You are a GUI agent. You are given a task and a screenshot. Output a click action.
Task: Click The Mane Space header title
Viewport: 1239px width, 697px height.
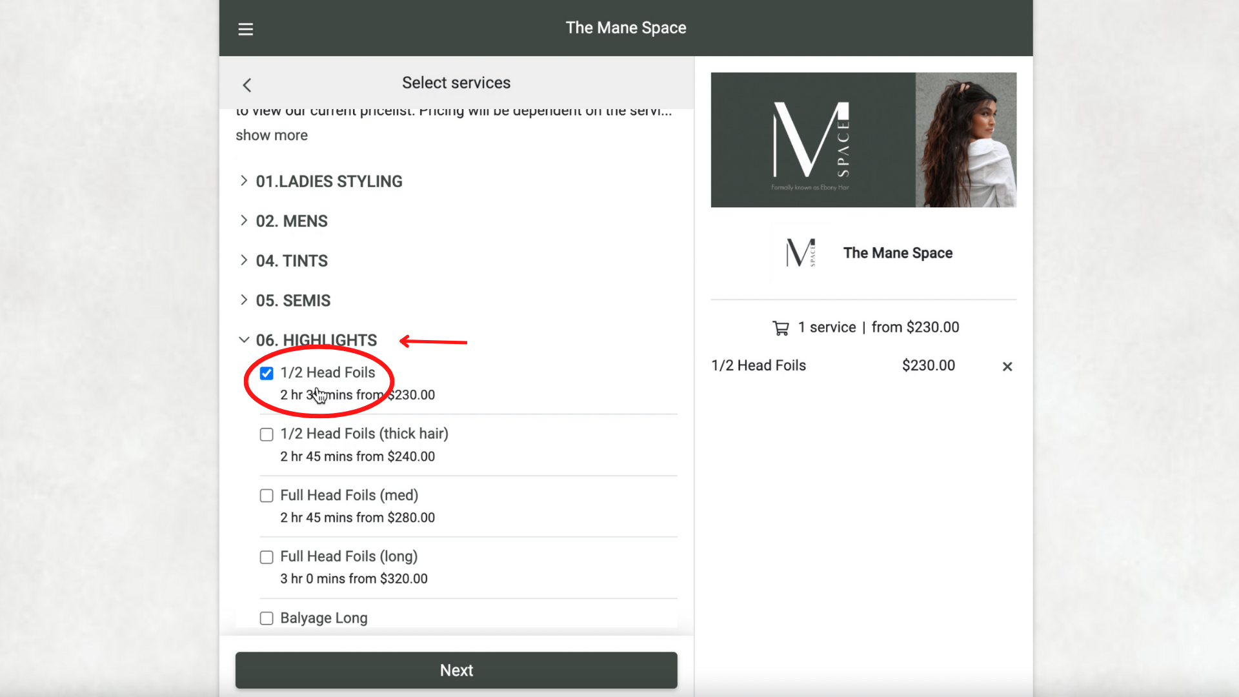(625, 28)
